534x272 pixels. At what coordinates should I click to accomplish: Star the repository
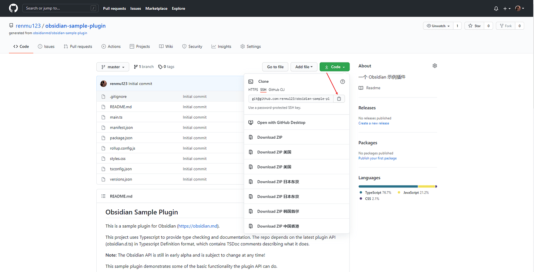[x=474, y=26]
